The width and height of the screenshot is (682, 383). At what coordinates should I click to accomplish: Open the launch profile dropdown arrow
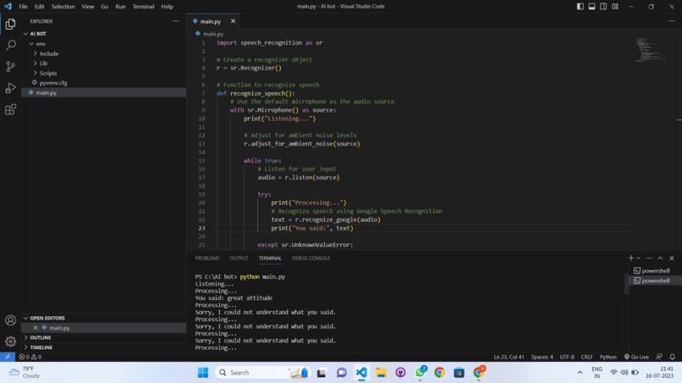(x=639, y=258)
